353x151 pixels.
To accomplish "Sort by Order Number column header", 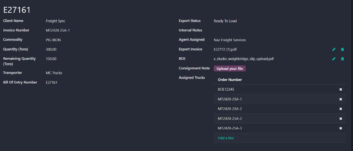I will [230, 80].
